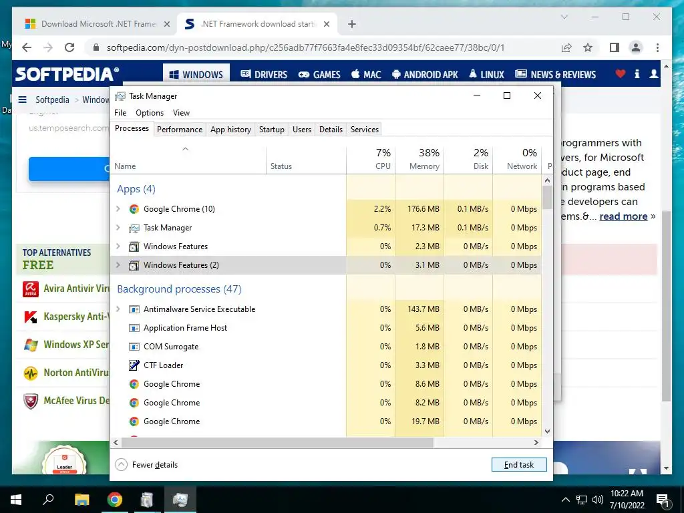Open a new Chrome tab

pos(352,25)
